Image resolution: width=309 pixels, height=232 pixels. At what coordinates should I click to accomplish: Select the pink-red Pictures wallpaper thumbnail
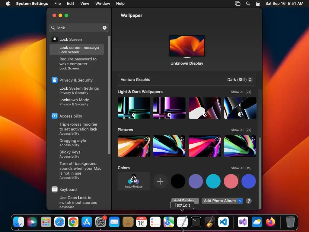205,146
